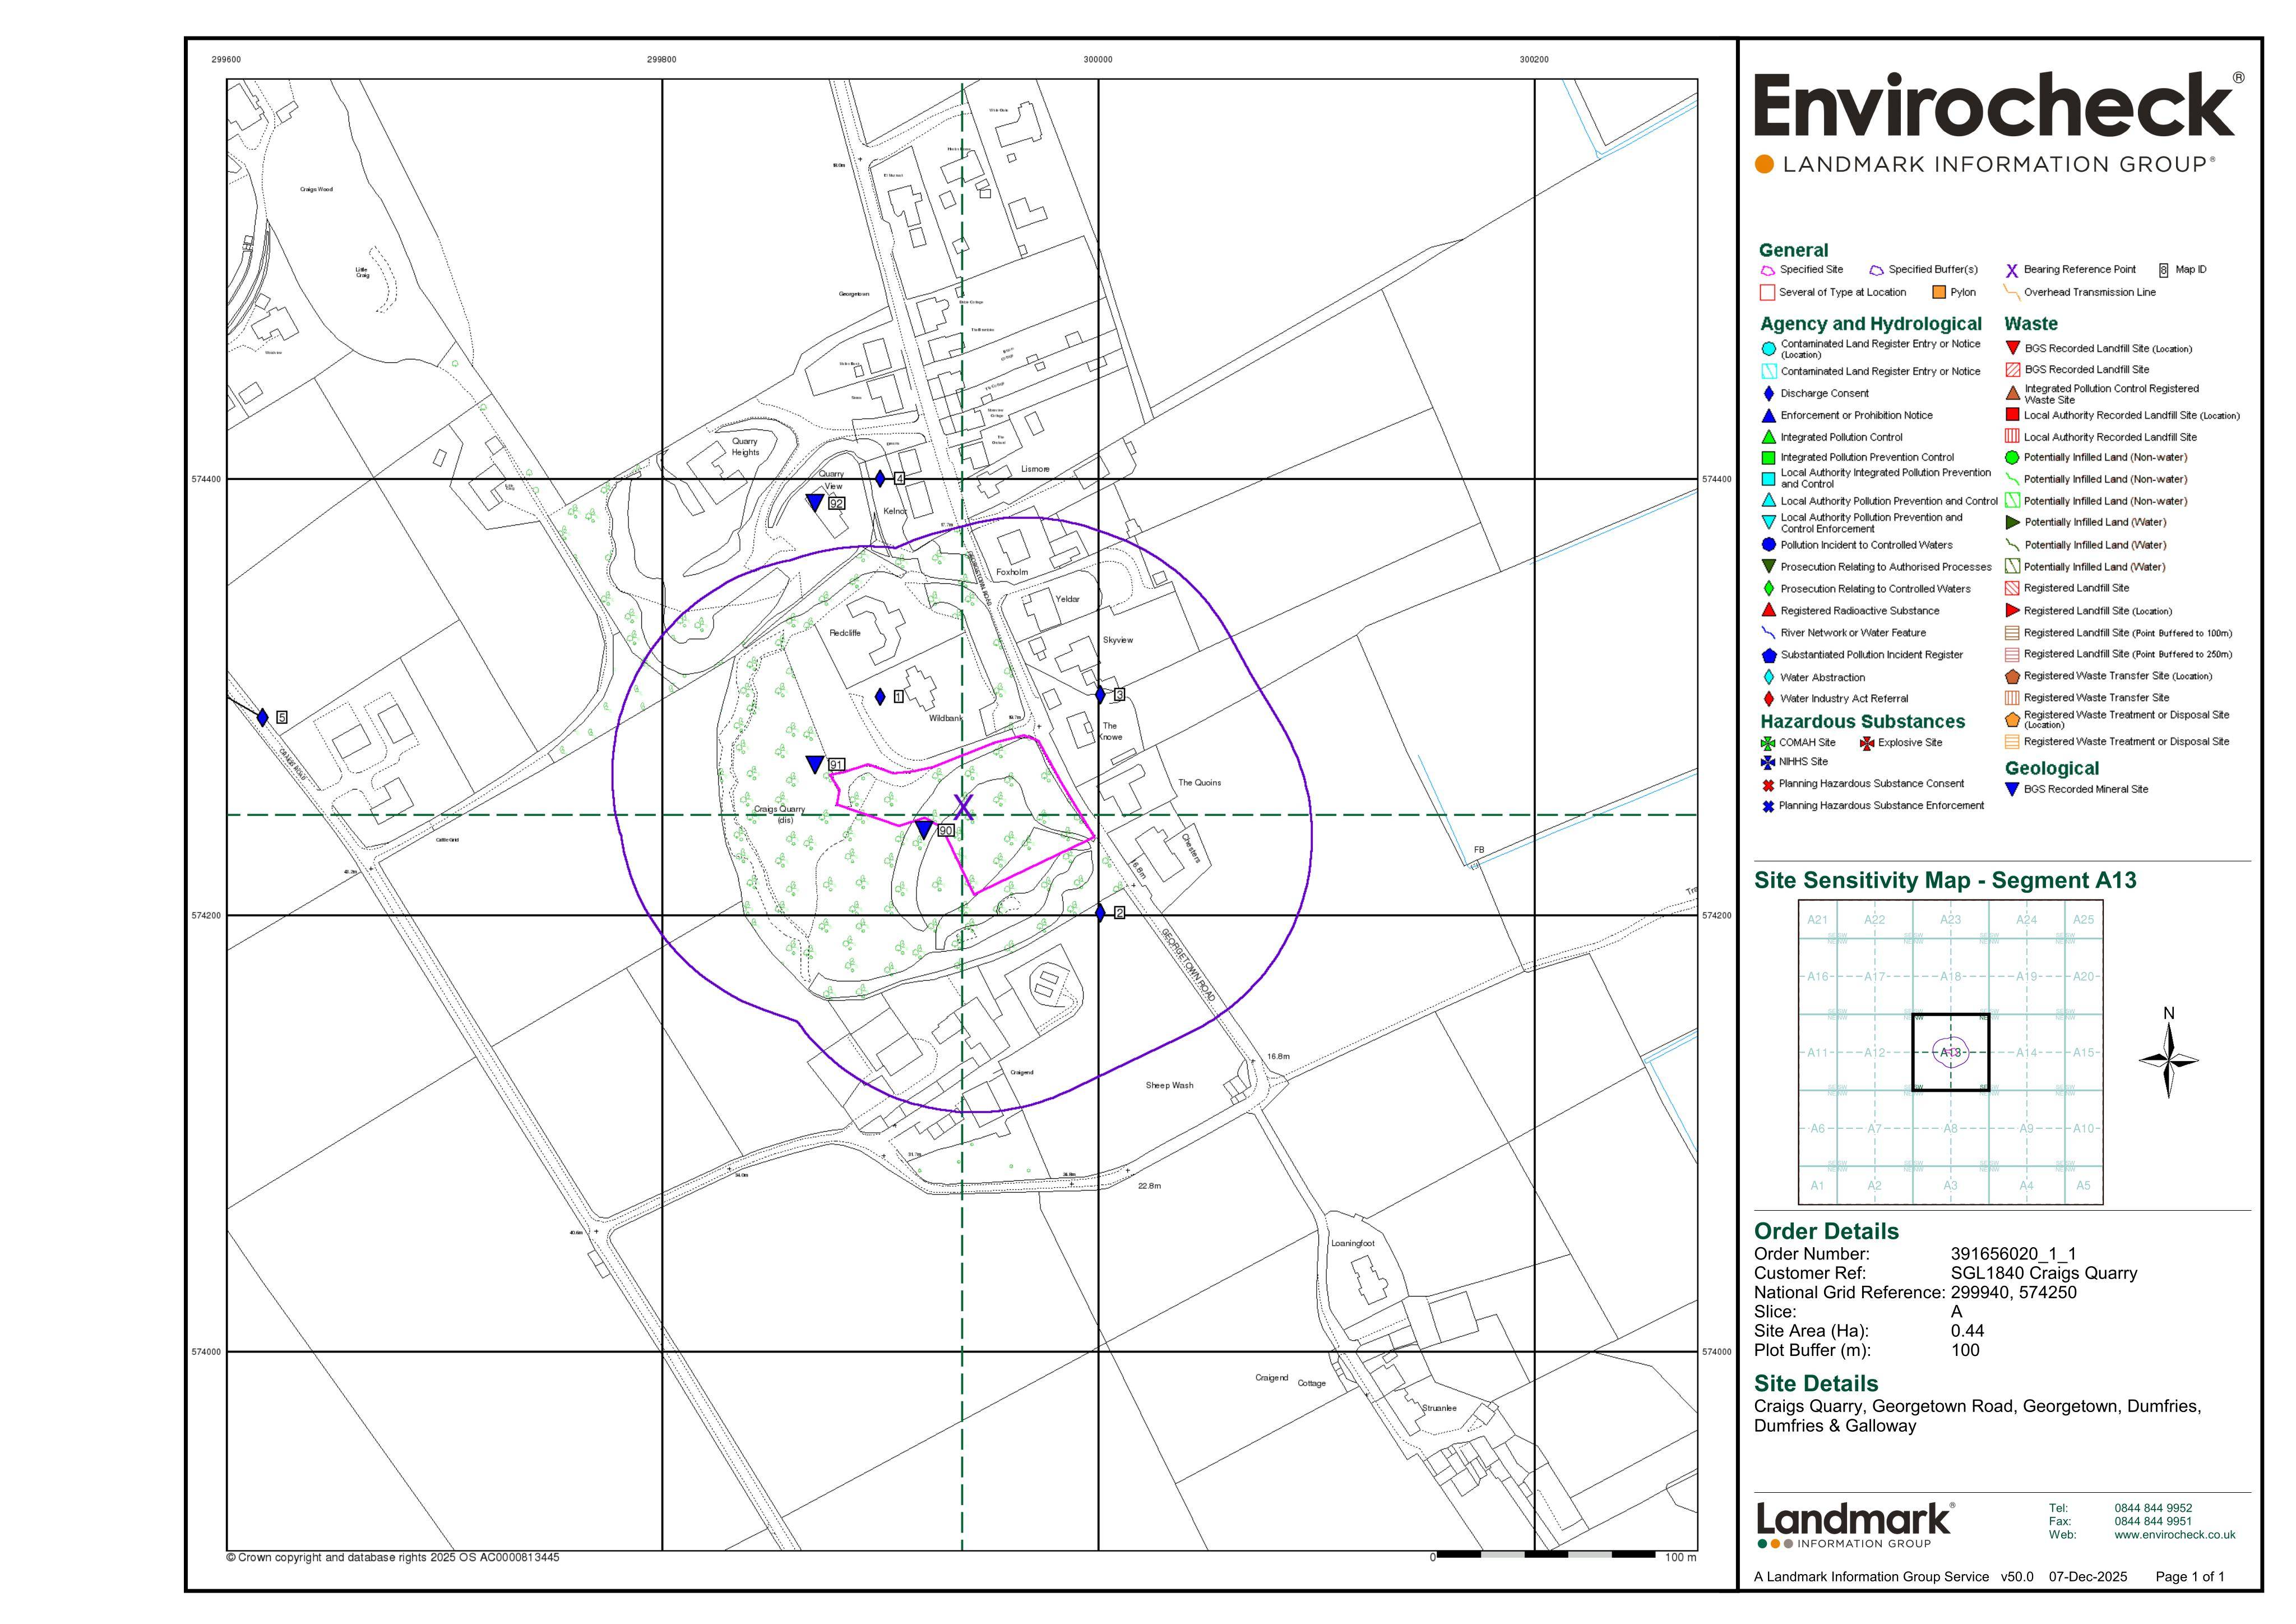Viewport: 2296px width, 1624px height.
Task: Click the 'Site Sensitivity Map - Segment A13' heading
Action: 1945,880
